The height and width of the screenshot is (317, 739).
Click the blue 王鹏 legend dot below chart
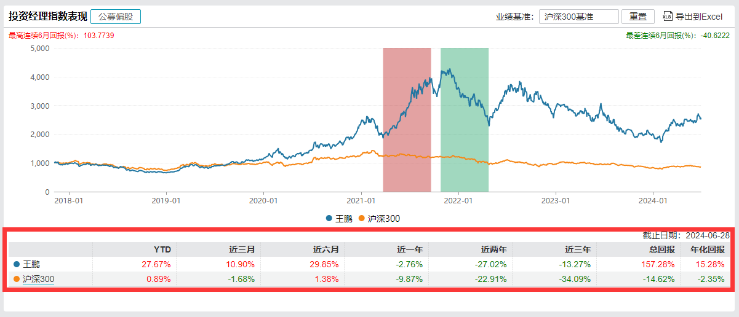pos(329,218)
